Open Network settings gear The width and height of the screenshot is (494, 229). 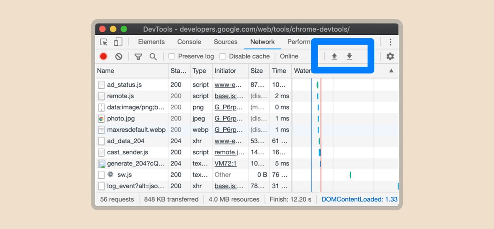[390, 56]
